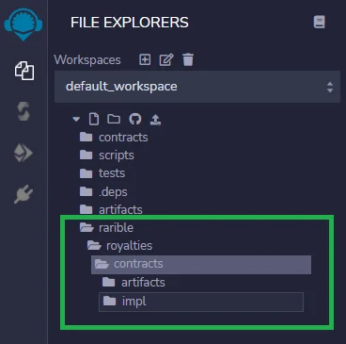Open the Solidity compiler sidebar icon
This screenshot has width=346, height=344.
[x=24, y=111]
